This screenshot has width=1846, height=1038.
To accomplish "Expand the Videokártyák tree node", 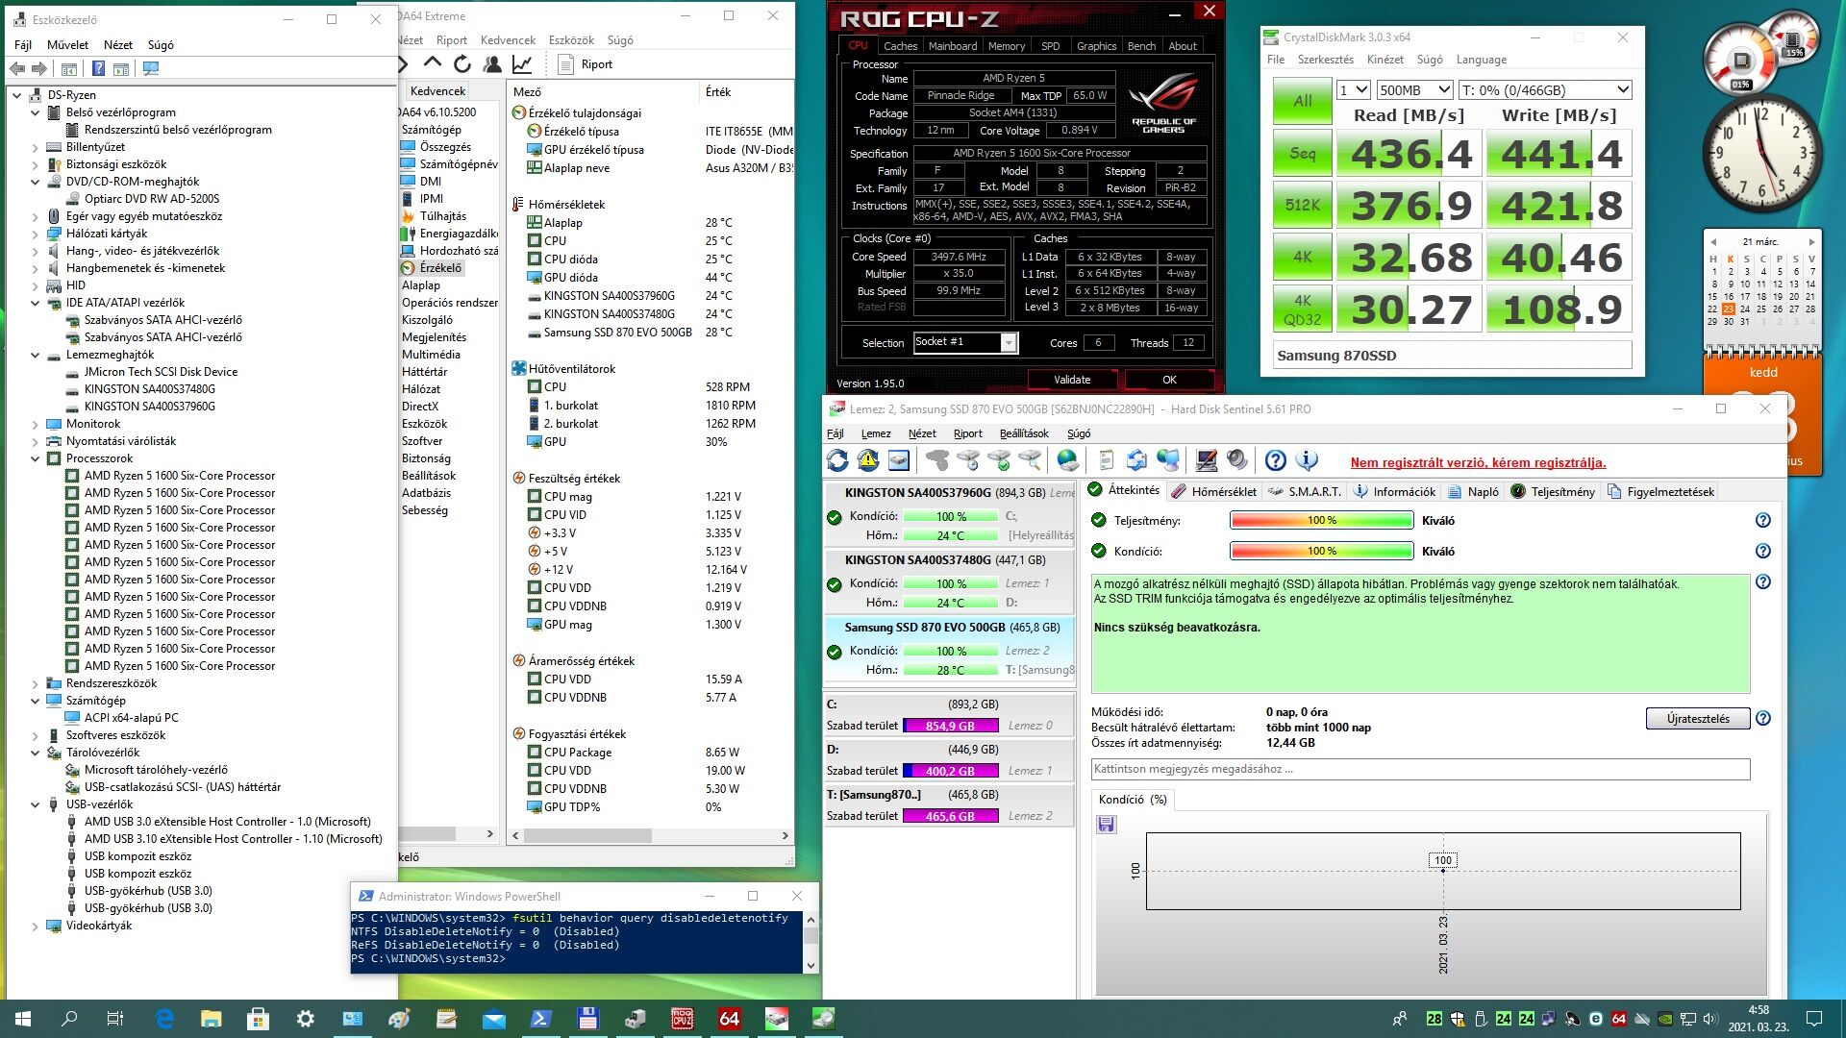I will (36, 926).
